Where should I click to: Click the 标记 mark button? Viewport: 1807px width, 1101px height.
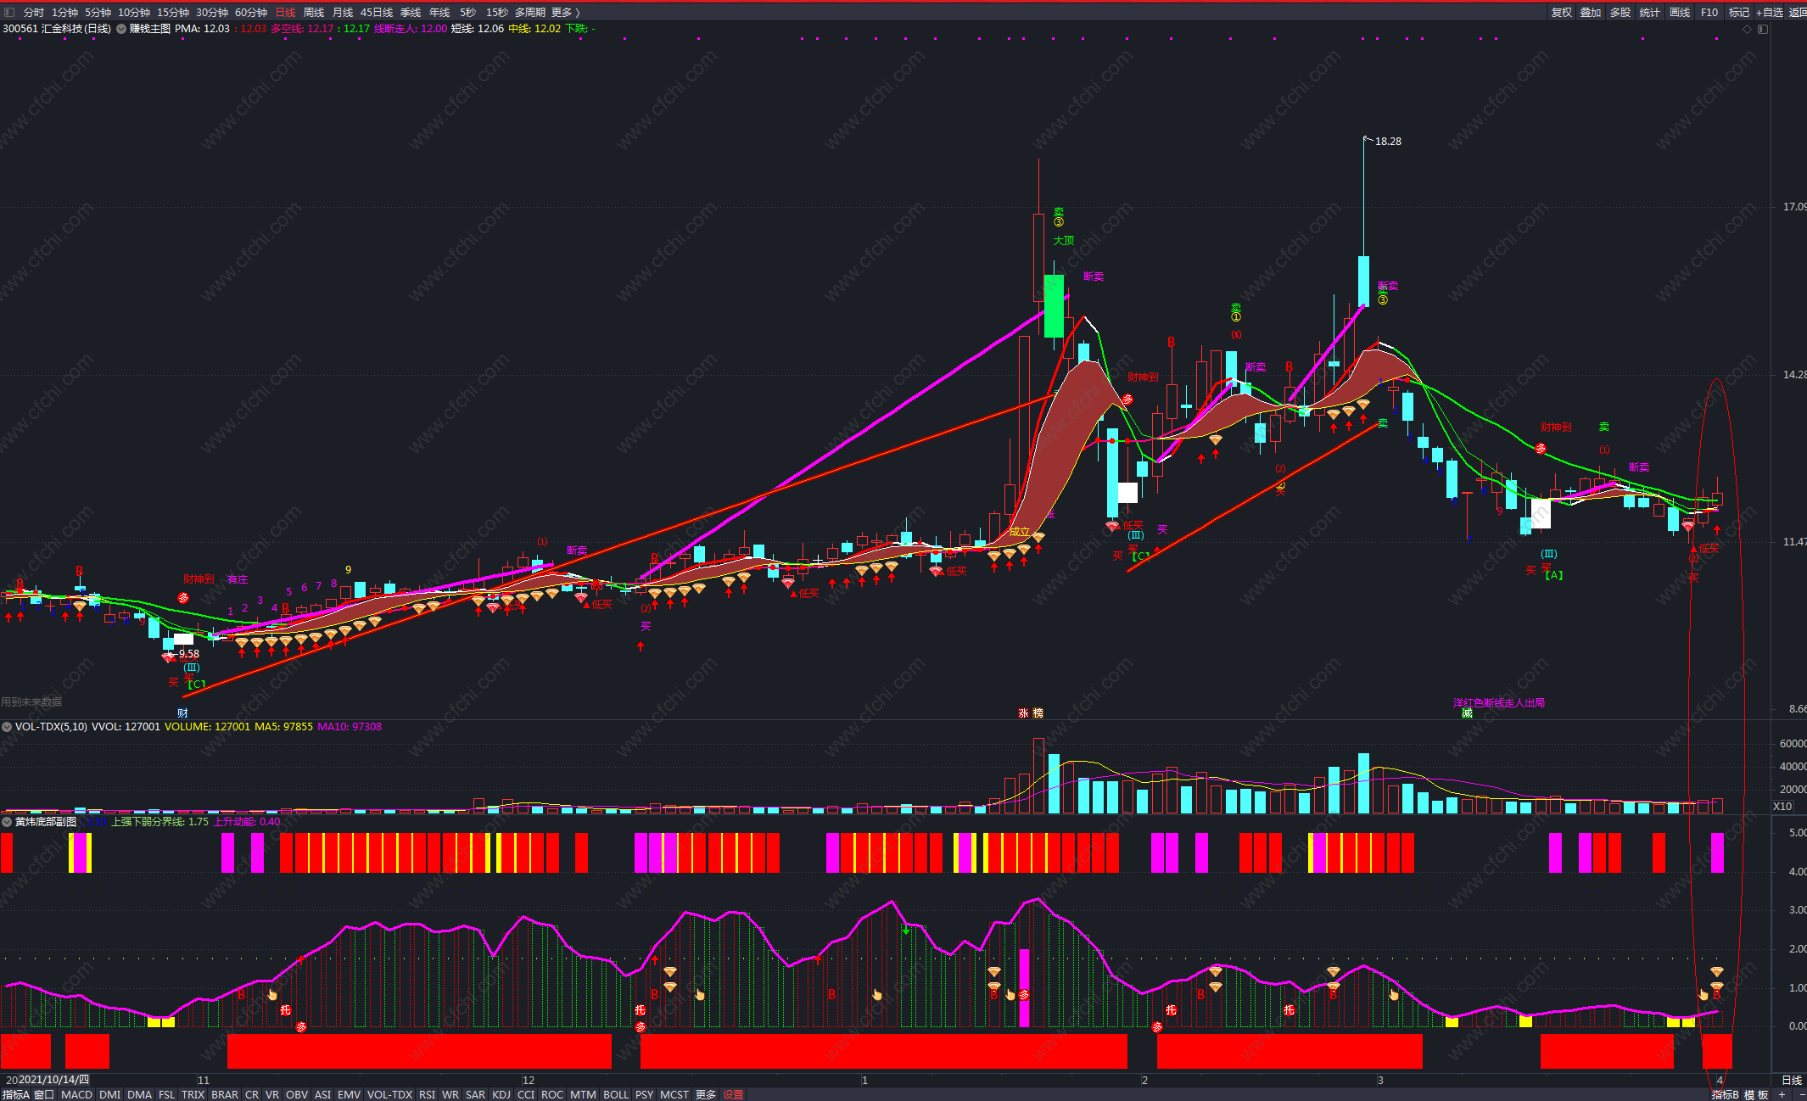(x=1738, y=13)
